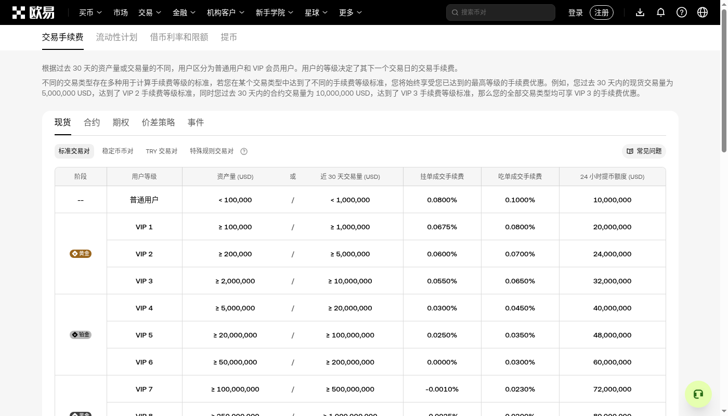This screenshot has height=416, width=728.
Task: Click the 阶段 column header
Action: pos(81,177)
